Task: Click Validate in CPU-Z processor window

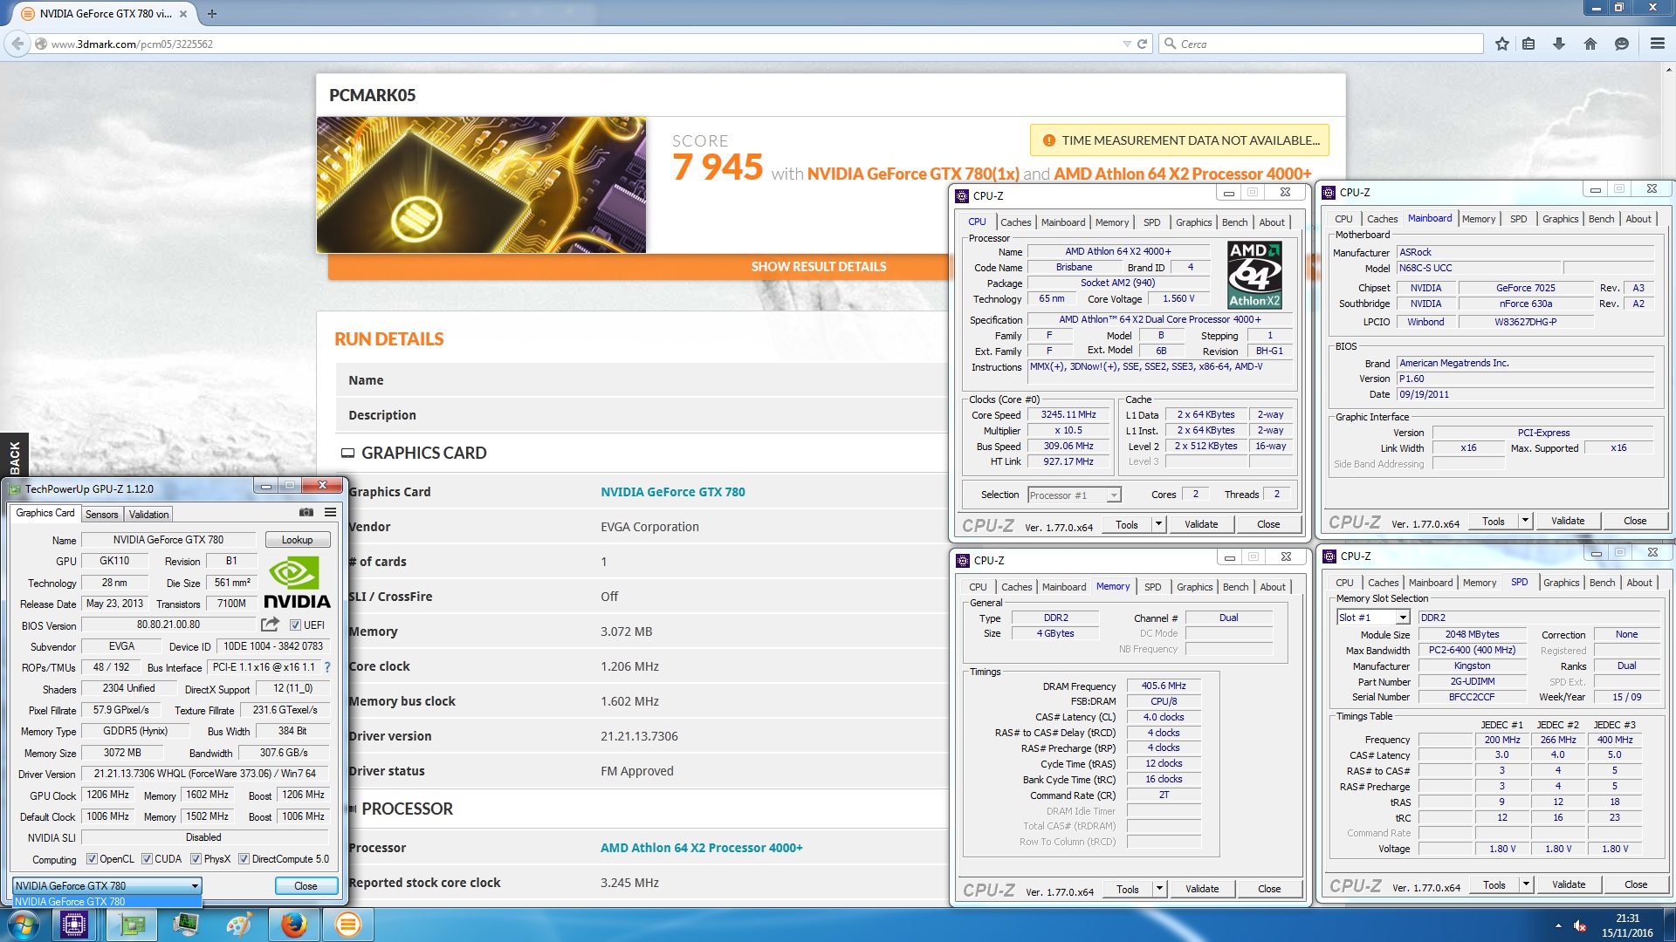Action: (x=1200, y=524)
